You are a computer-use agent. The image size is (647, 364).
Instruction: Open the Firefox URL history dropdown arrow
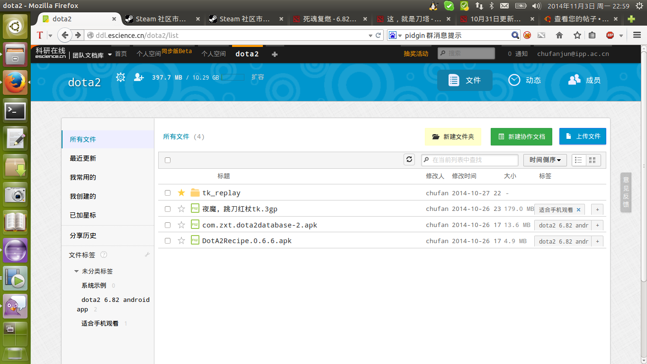pyautogui.click(x=370, y=36)
